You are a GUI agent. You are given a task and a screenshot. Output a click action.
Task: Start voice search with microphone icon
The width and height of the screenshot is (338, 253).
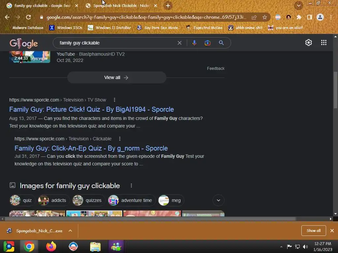pyautogui.click(x=194, y=43)
